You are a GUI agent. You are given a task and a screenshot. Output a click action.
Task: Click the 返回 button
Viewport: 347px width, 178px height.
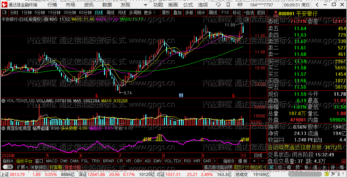(x=261, y=13)
